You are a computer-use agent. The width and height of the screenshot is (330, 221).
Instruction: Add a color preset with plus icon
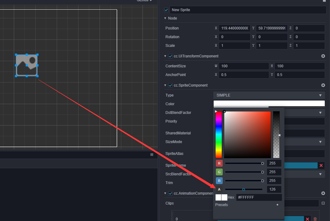pos(277,205)
